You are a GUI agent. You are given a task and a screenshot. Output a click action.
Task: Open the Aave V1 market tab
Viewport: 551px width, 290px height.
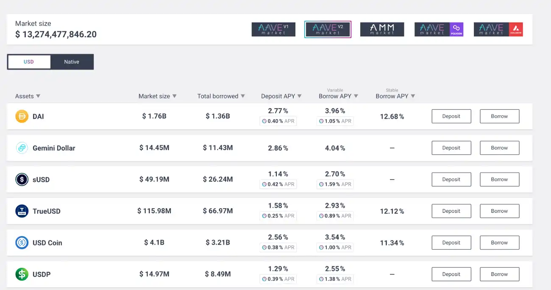click(273, 29)
